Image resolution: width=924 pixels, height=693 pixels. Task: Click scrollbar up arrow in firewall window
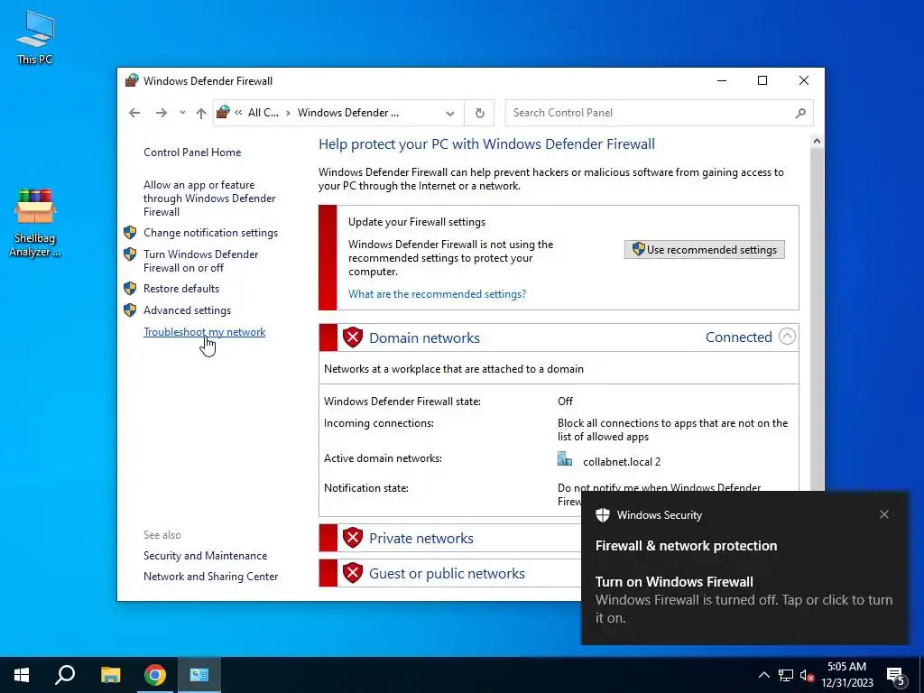pyautogui.click(x=817, y=141)
